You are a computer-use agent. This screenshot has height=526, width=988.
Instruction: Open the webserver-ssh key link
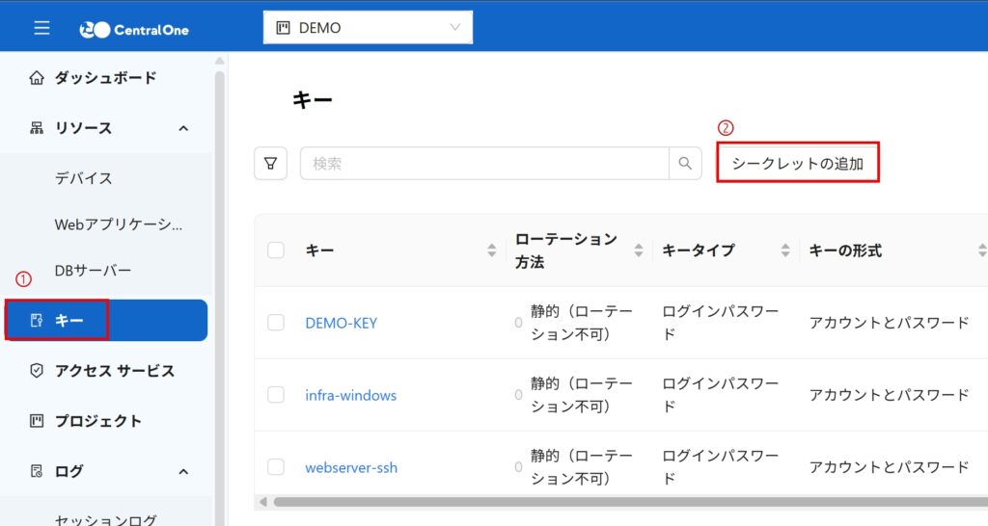point(351,467)
